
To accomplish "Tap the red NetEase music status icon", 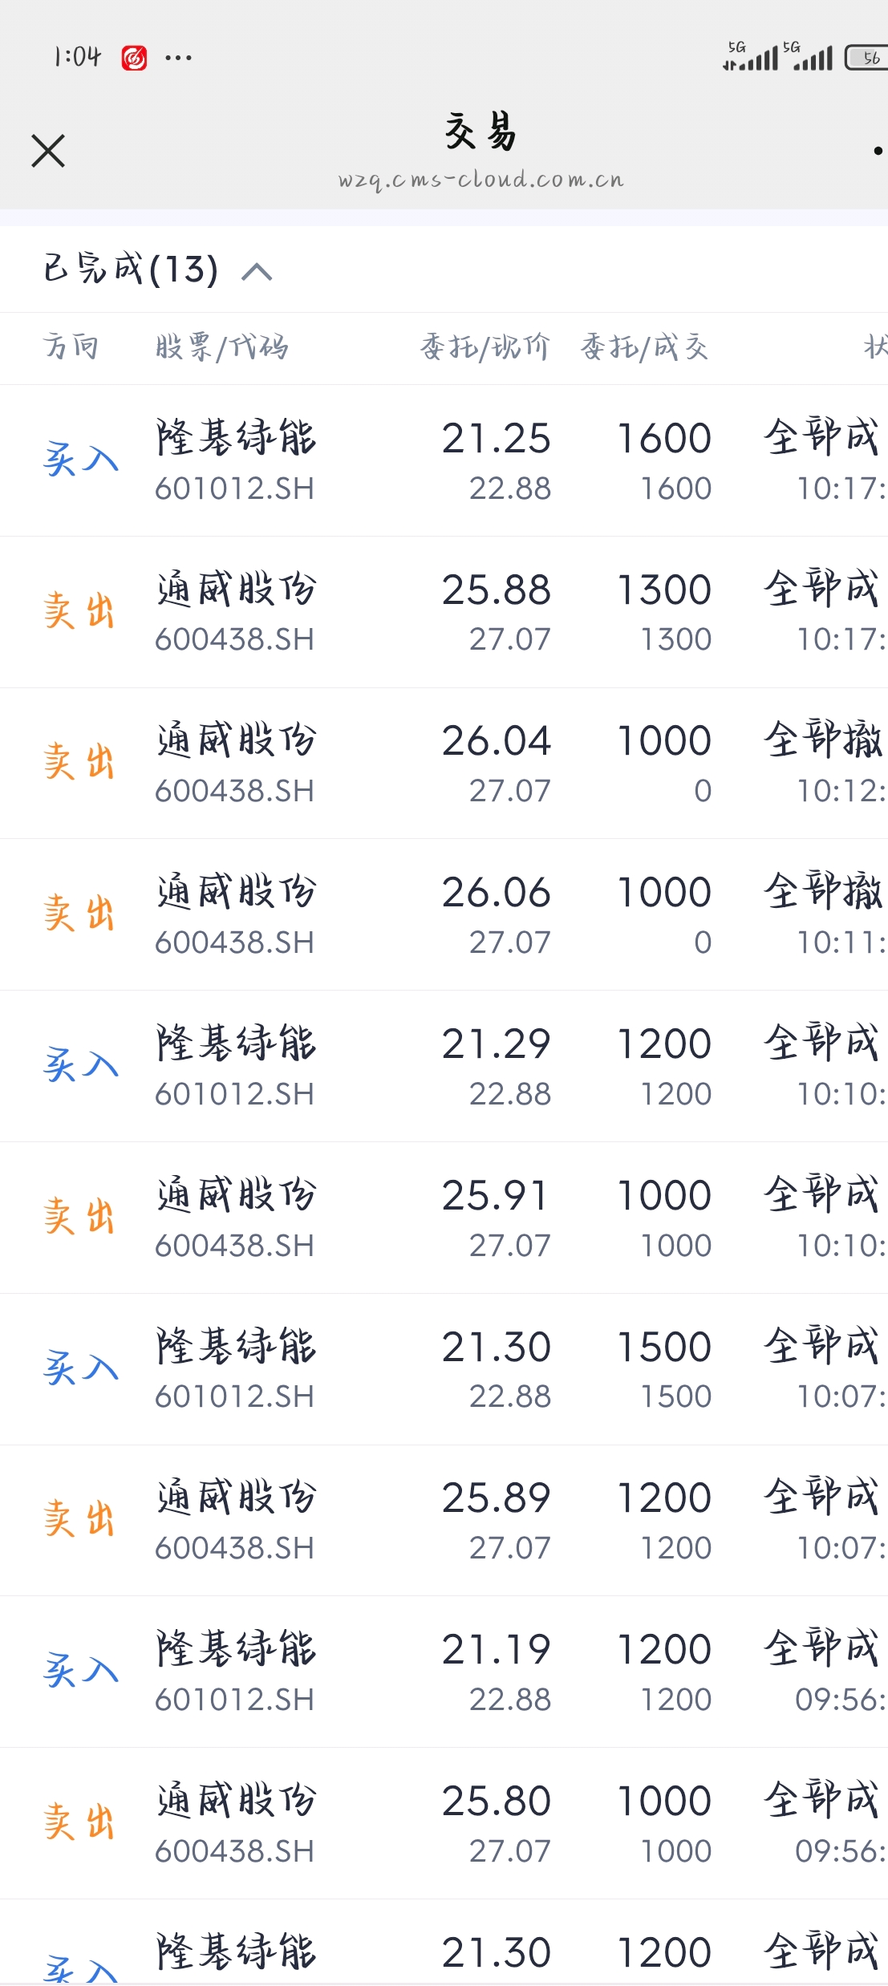I will (134, 58).
